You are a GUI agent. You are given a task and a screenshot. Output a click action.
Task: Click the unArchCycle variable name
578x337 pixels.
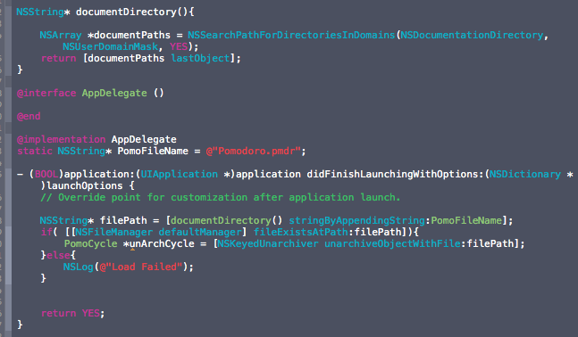162,243
